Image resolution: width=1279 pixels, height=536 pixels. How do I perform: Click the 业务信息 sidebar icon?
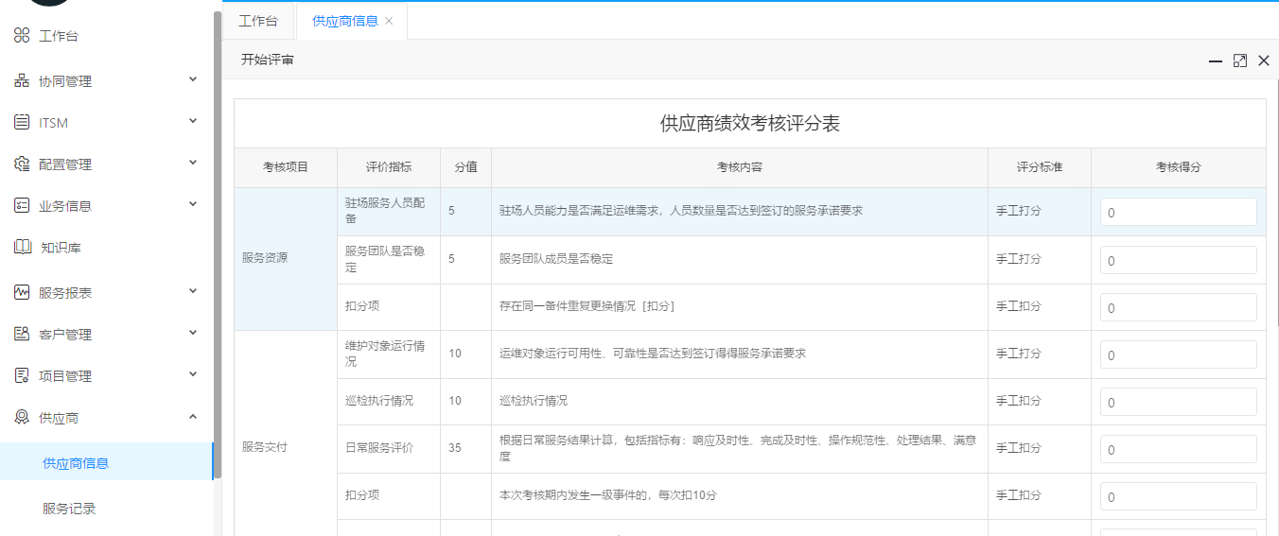(22, 206)
